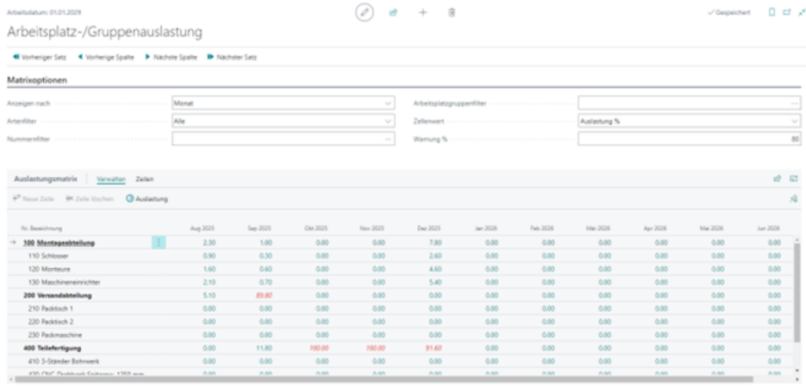Click the Matrixoptionen section header
Image resolution: width=806 pixels, height=386 pixels.
tap(37, 80)
